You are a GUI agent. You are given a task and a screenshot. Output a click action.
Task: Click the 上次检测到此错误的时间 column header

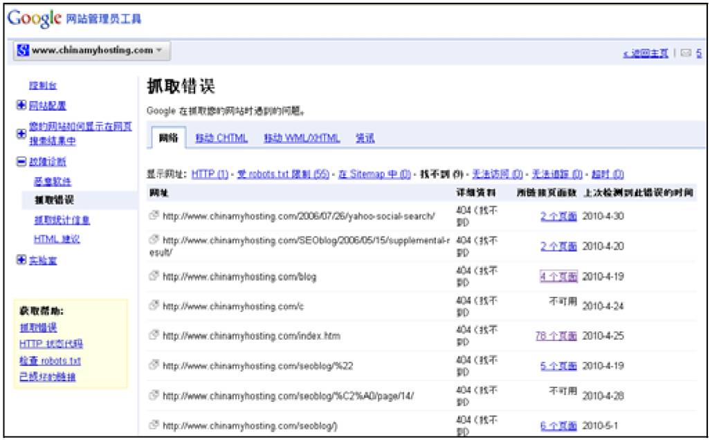pos(639,193)
